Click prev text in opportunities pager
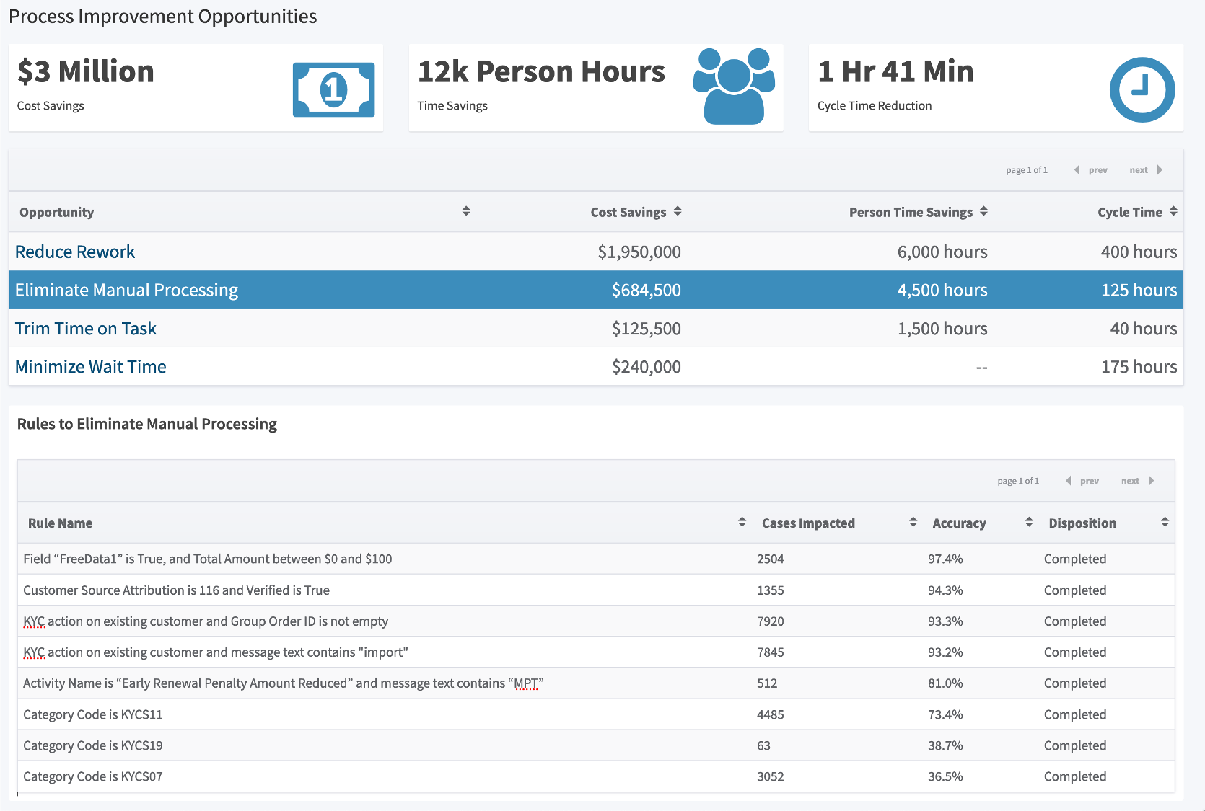The height and width of the screenshot is (811, 1205). pos(1098,170)
